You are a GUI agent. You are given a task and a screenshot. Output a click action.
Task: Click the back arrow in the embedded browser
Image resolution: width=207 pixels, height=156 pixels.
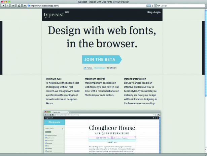point(45,115)
